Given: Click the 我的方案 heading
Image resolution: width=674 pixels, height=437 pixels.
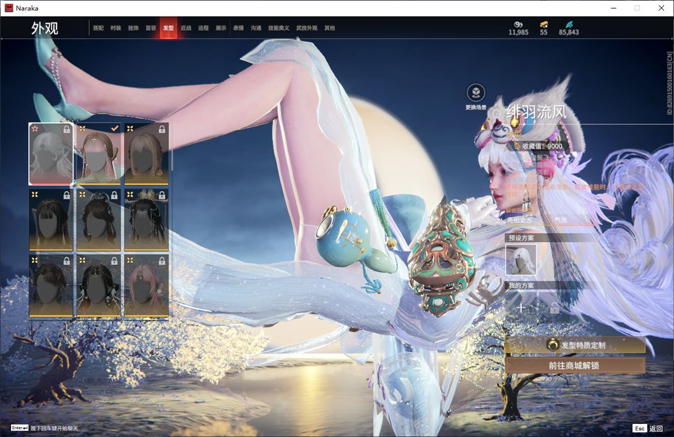Looking at the screenshot, I should pyautogui.click(x=521, y=286).
